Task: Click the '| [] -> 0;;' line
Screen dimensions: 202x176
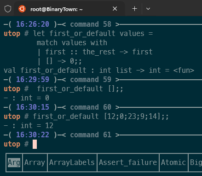Action: click(x=59, y=61)
